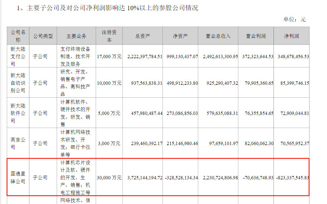Select the 注册资本 header cell
This screenshot has width=327, height=204.
pyautogui.click(x=109, y=36)
